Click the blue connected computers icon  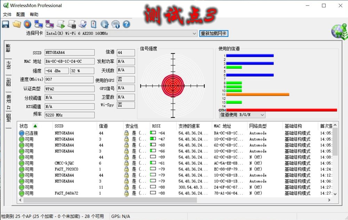click(39, 24)
